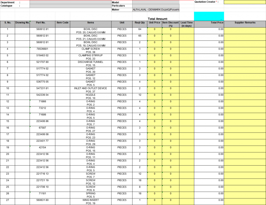The width and height of the screenshot is (266, 205).
Task: Click the Lead Time (in days) header
Action: (x=187, y=24)
